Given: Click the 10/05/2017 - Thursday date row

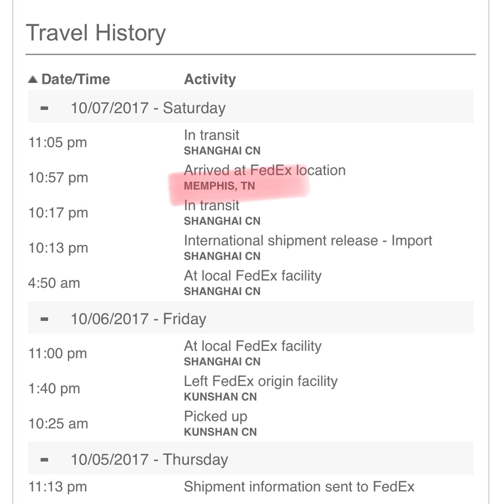Looking at the screenshot, I should pos(251,458).
